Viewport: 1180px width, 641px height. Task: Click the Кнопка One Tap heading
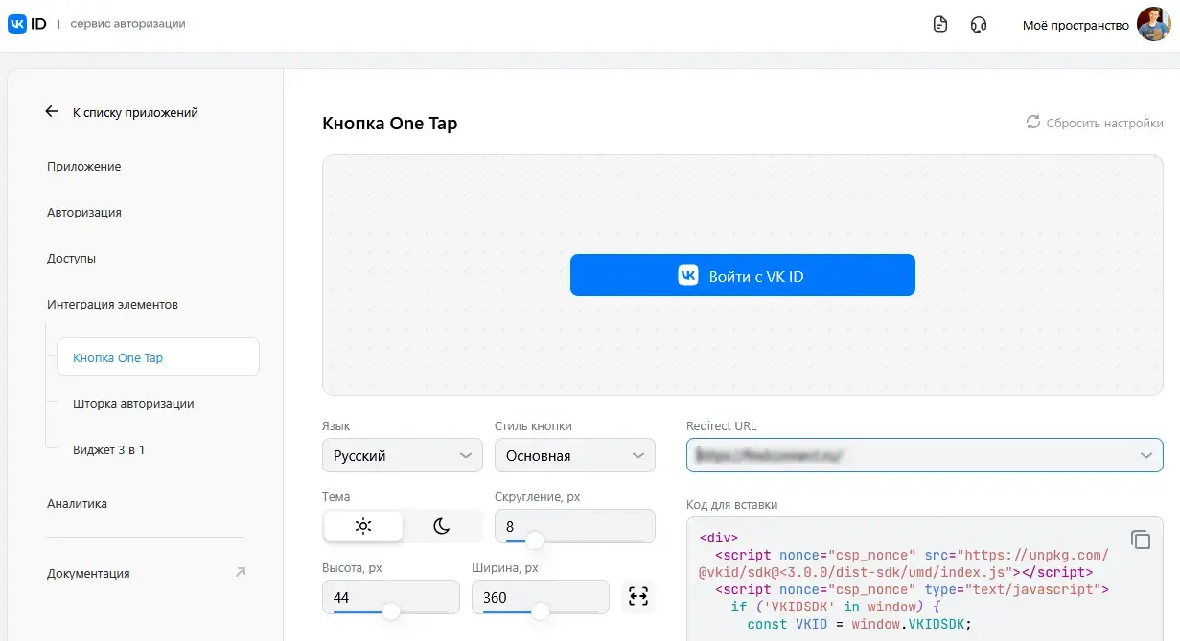(x=390, y=124)
